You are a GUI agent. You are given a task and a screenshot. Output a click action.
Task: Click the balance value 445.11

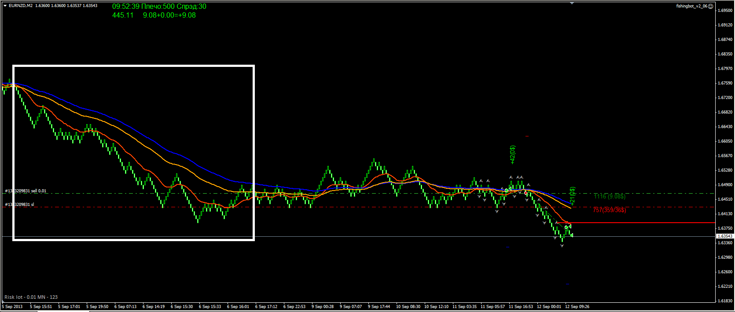tap(123, 15)
